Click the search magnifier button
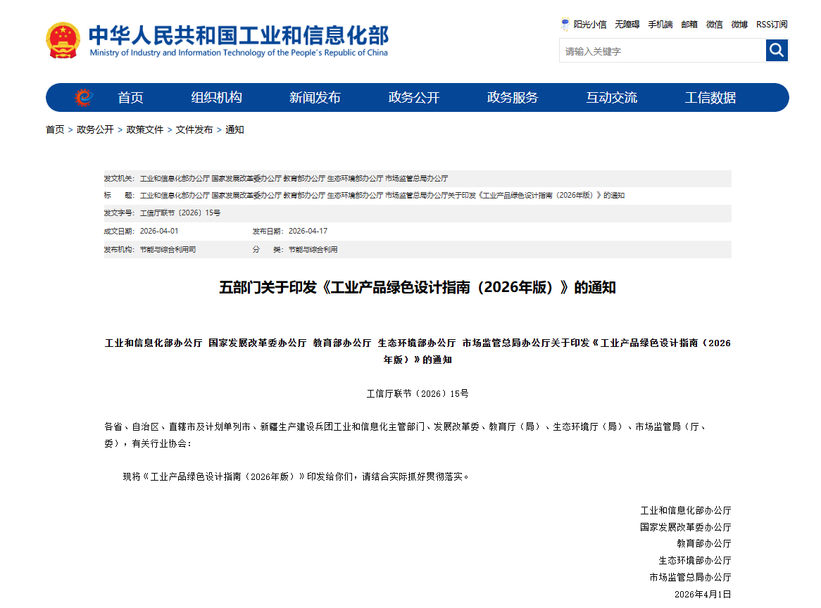This screenshot has height=608, width=821. (777, 51)
